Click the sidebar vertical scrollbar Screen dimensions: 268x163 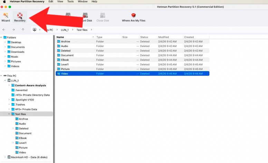click(x=54, y=99)
